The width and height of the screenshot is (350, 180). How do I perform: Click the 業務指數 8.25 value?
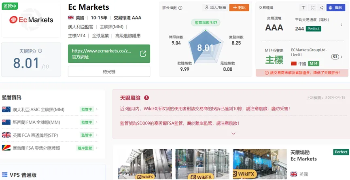[x=236, y=43]
